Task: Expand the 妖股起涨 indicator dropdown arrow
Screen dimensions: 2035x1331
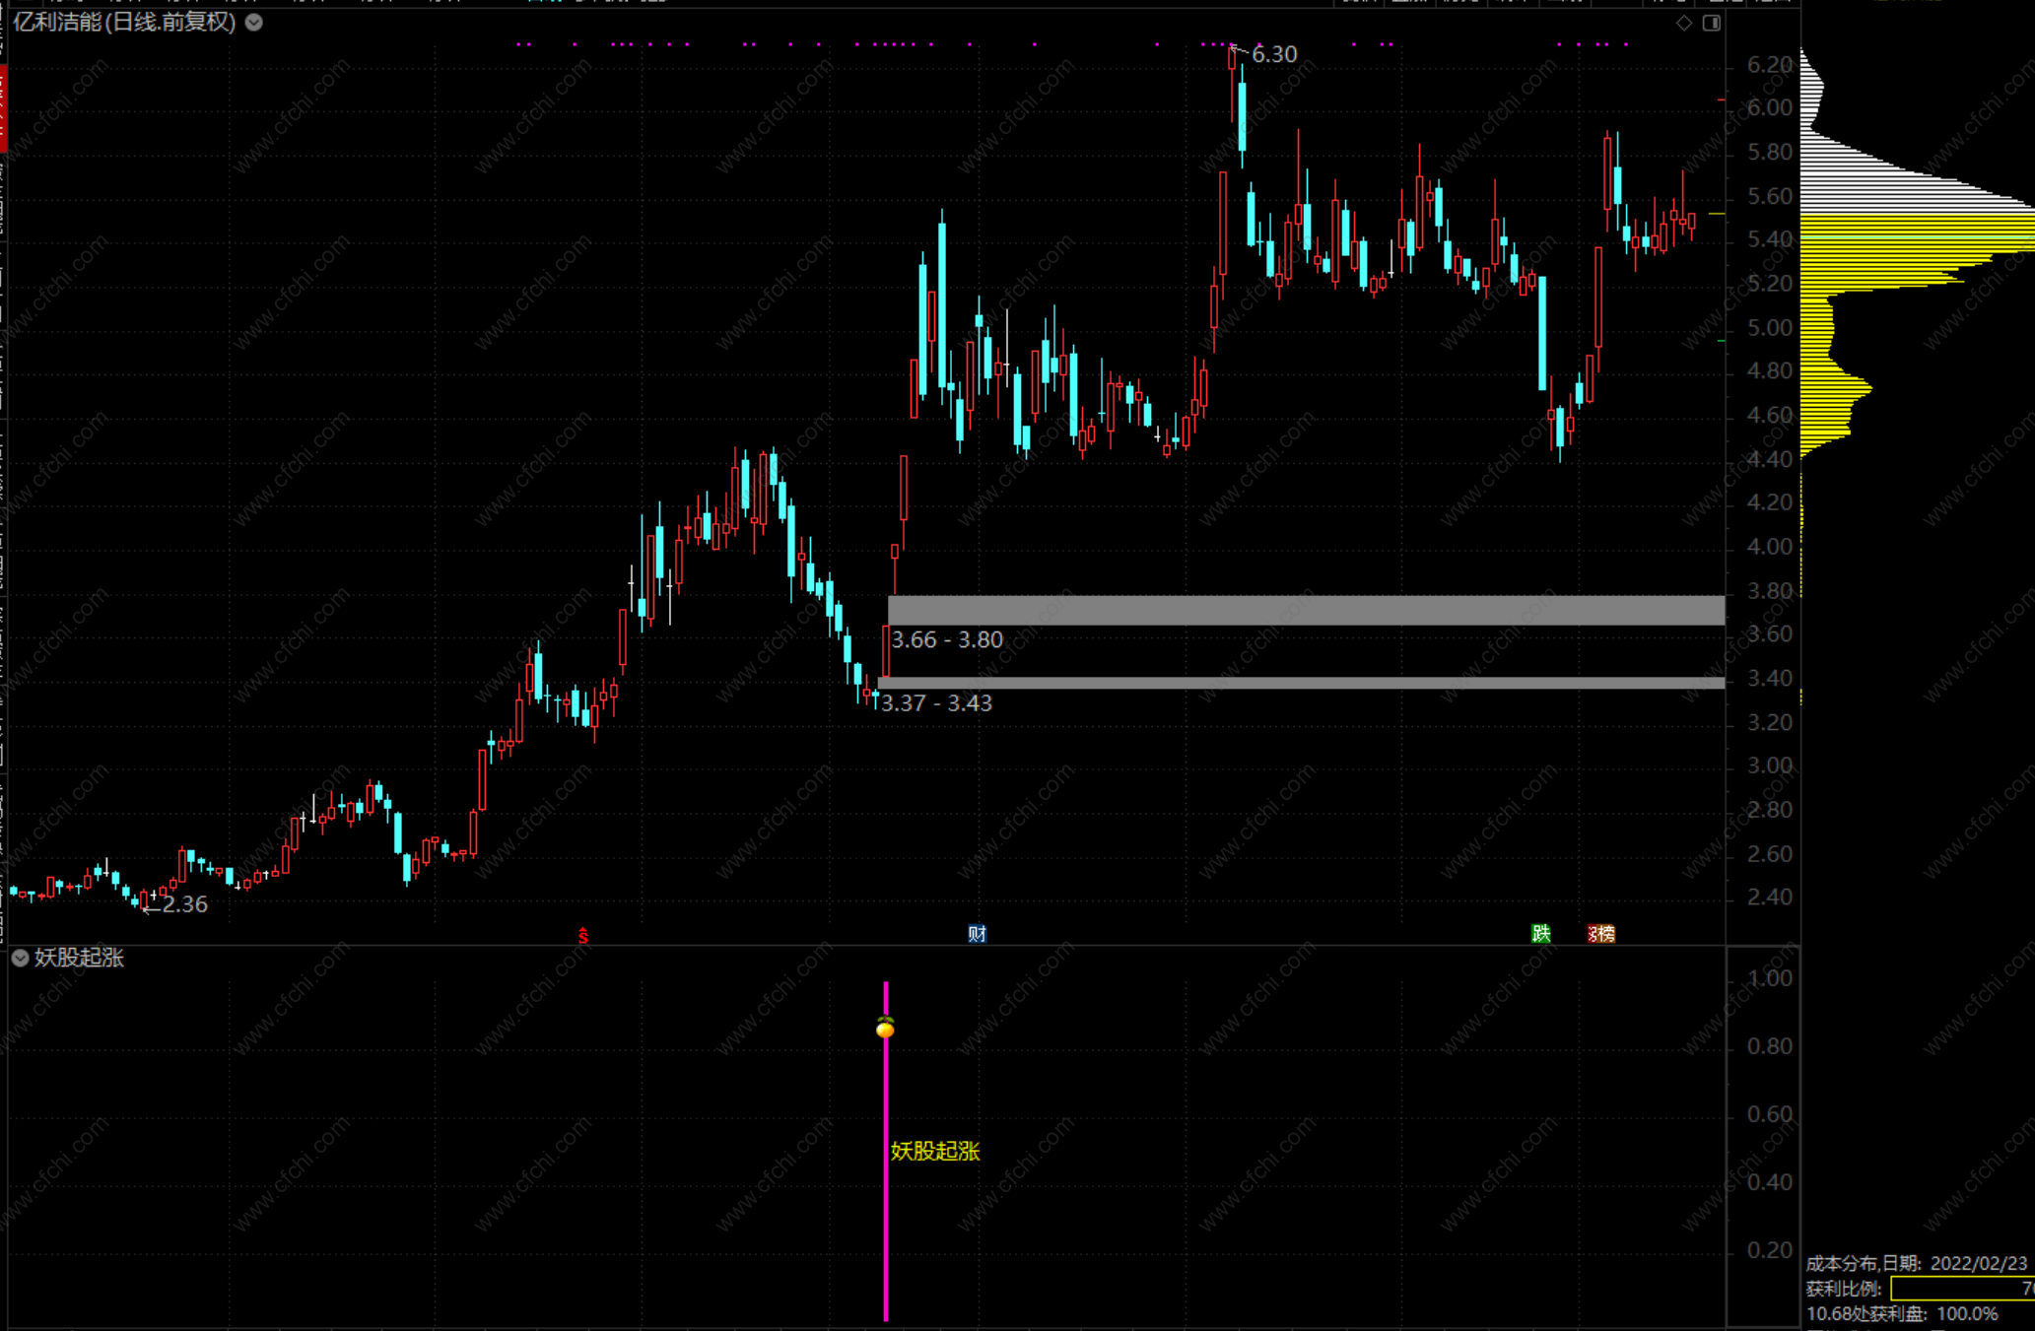Action: point(20,958)
